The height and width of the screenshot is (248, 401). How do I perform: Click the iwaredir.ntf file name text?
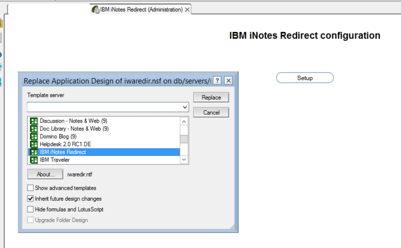click(x=80, y=174)
